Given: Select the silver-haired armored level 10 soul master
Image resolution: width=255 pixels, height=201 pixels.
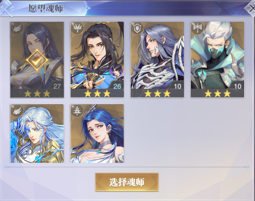Looking at the screenshot, I should (157, 59).
